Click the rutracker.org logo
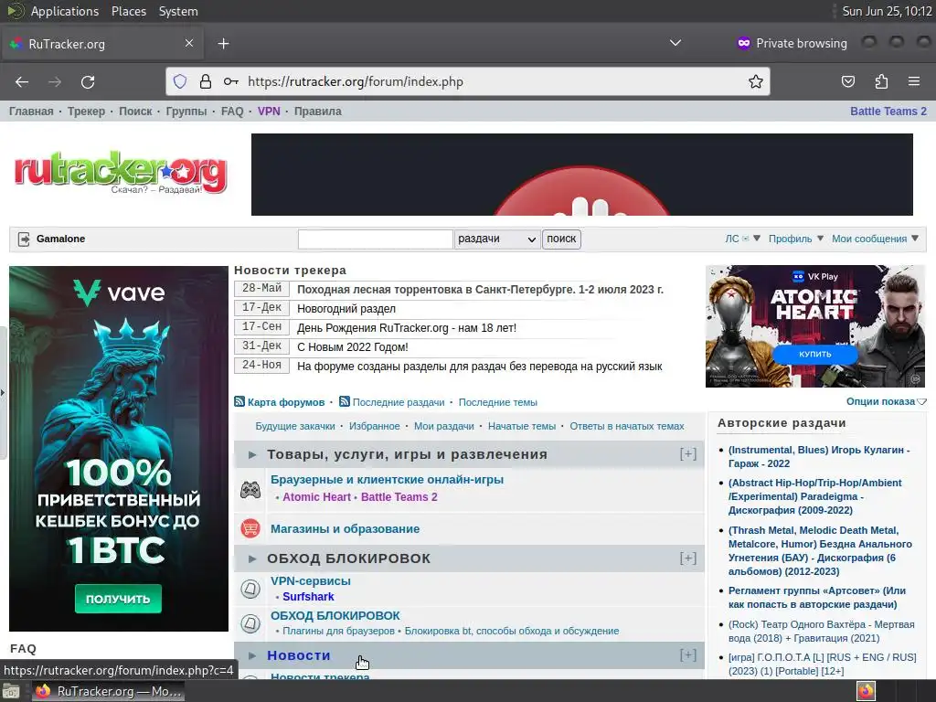The image size is (936, 702). 121,172
